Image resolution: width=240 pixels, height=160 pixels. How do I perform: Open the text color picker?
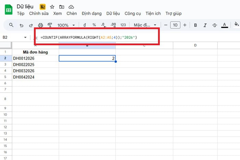pyautogui.click(x=225, y=25)
